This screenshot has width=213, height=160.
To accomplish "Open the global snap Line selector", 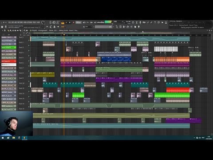I will point(87,27).
